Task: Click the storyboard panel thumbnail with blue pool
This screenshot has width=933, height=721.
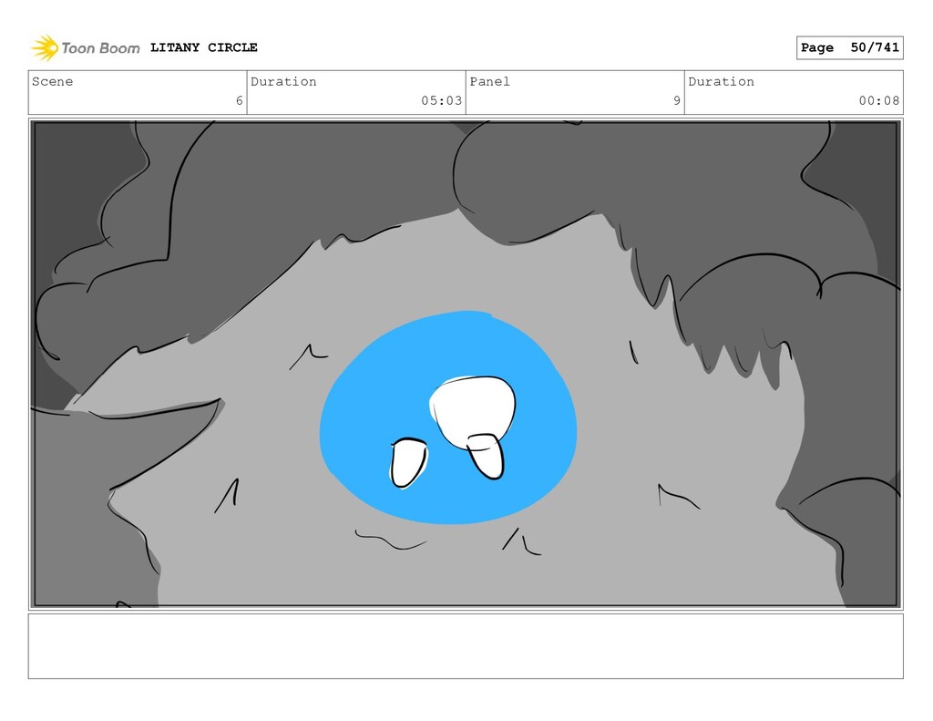Action: (466, 364)
